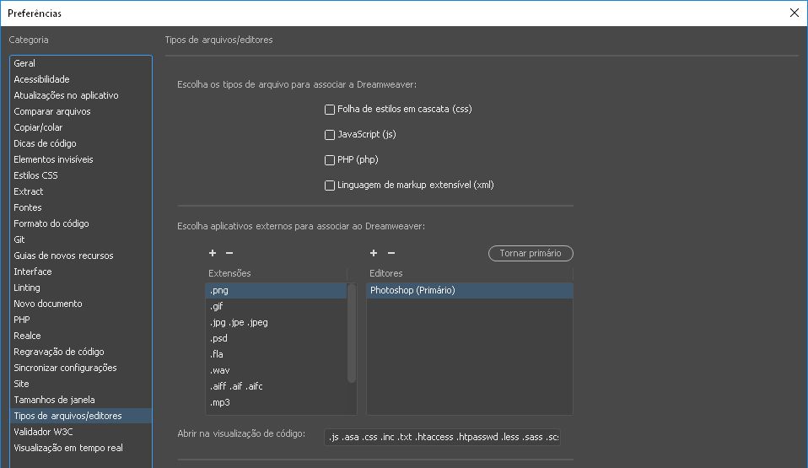Remove selected editor with minus icon
Screen dimensions: 808x468
[x=391, y=253]
